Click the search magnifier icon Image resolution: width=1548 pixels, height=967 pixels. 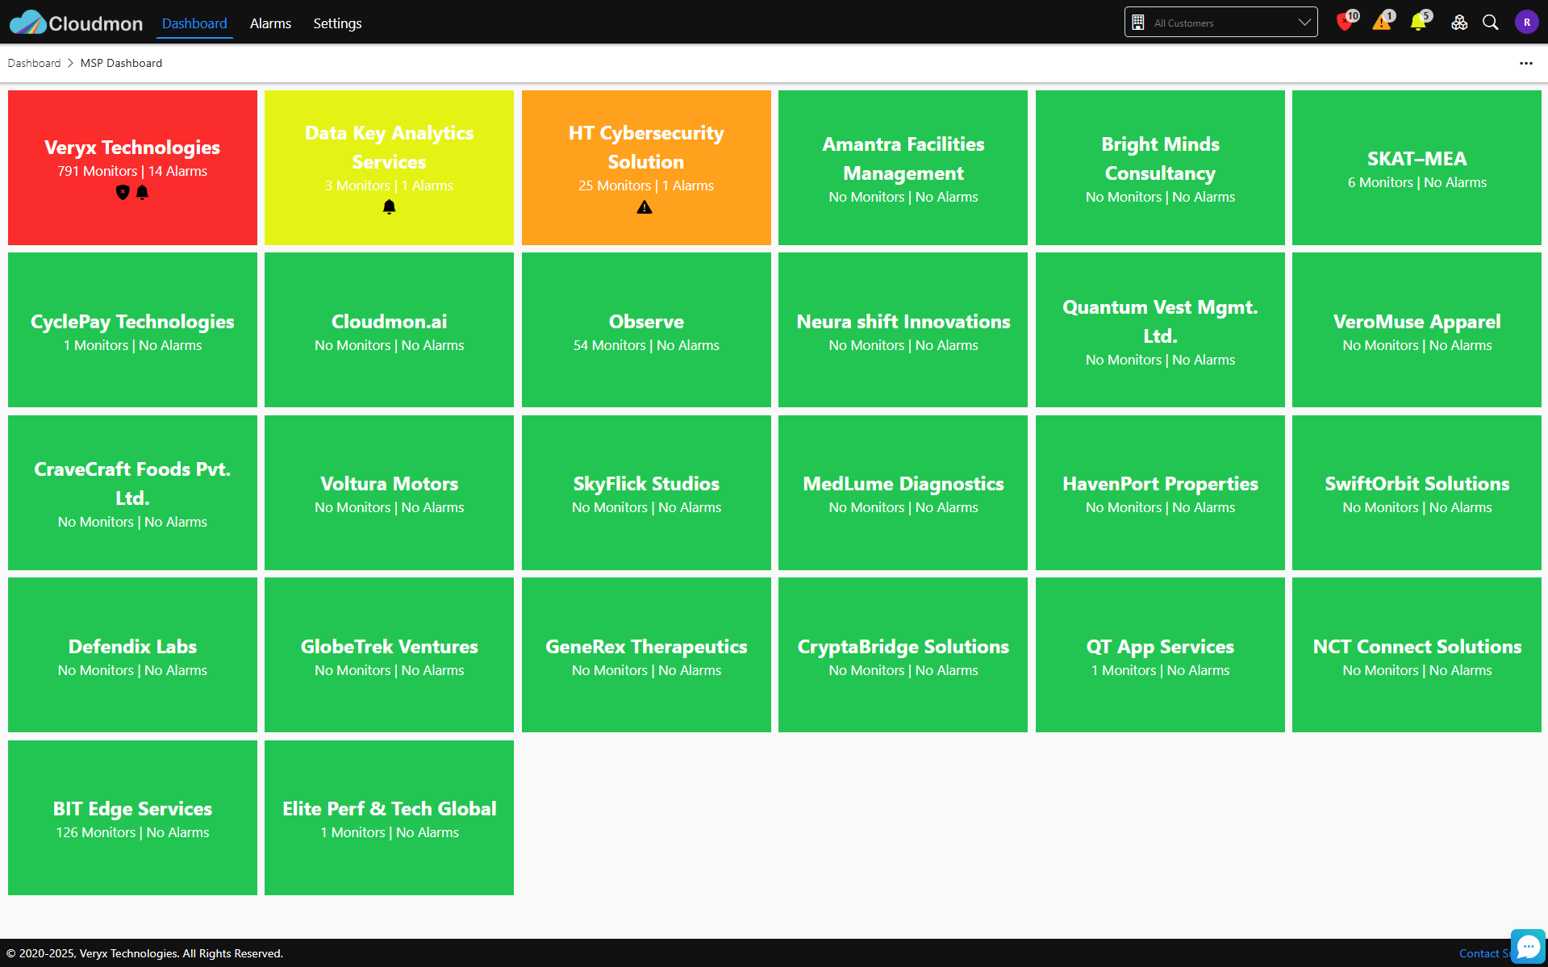(1491, 23)
